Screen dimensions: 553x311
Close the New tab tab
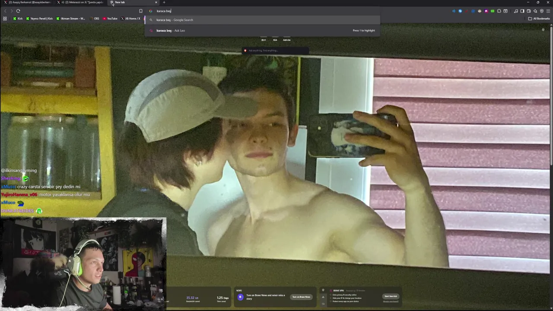156,2
